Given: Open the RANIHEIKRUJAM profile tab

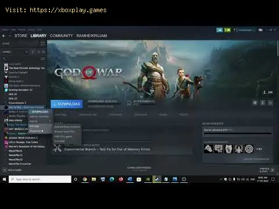Looking at the screenshot, I should pyautogui.click(x=92, y=36).
